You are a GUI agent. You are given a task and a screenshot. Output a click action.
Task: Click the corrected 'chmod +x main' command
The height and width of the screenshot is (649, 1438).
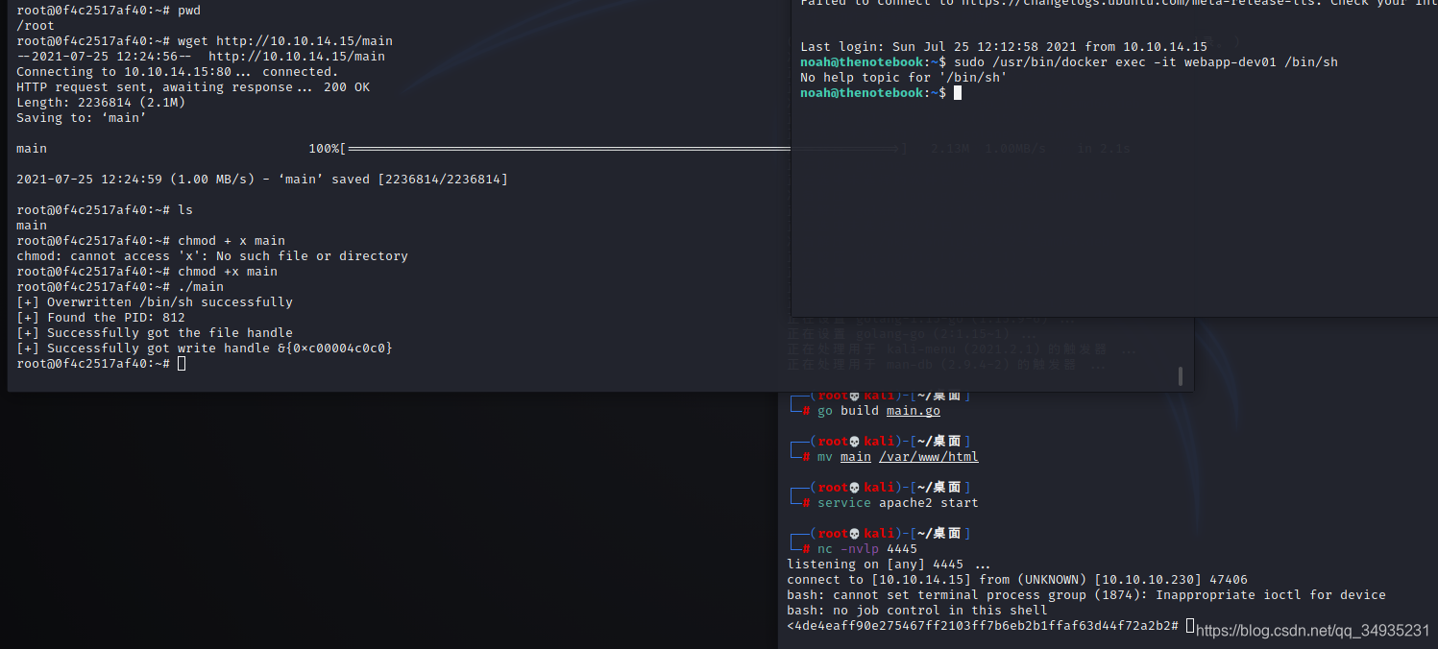pyautogui.click(x=228, y=271)
